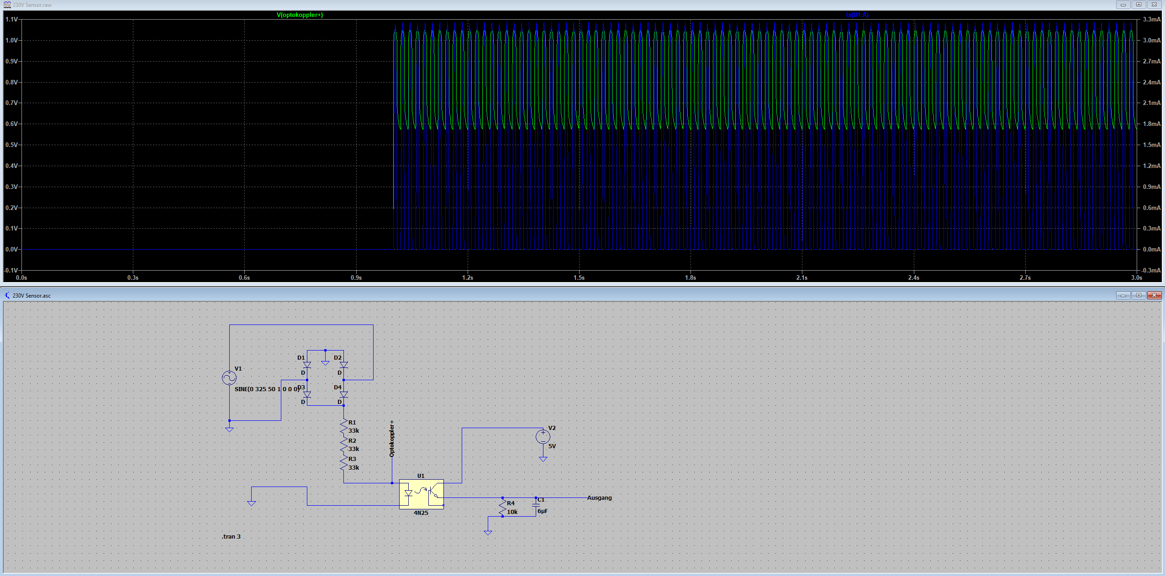1165x576 pixels.
Task: Click the 10k value of R4
Action: tap(512, 512)
